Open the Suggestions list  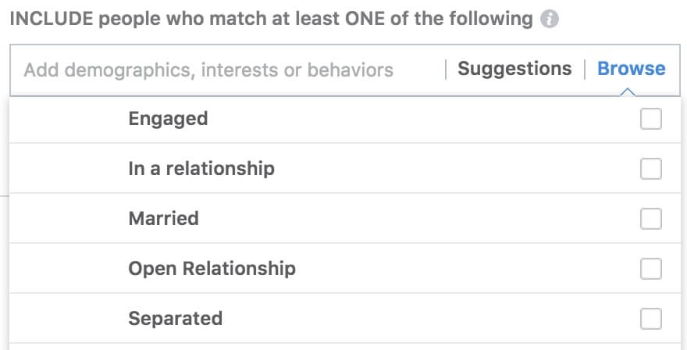point(514,69)
